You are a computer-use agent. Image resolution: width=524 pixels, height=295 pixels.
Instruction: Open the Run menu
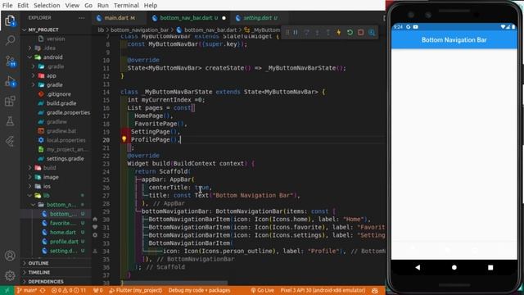[x=103, y=6]
